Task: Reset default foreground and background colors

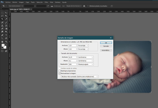Action: [x=2, y=48]
